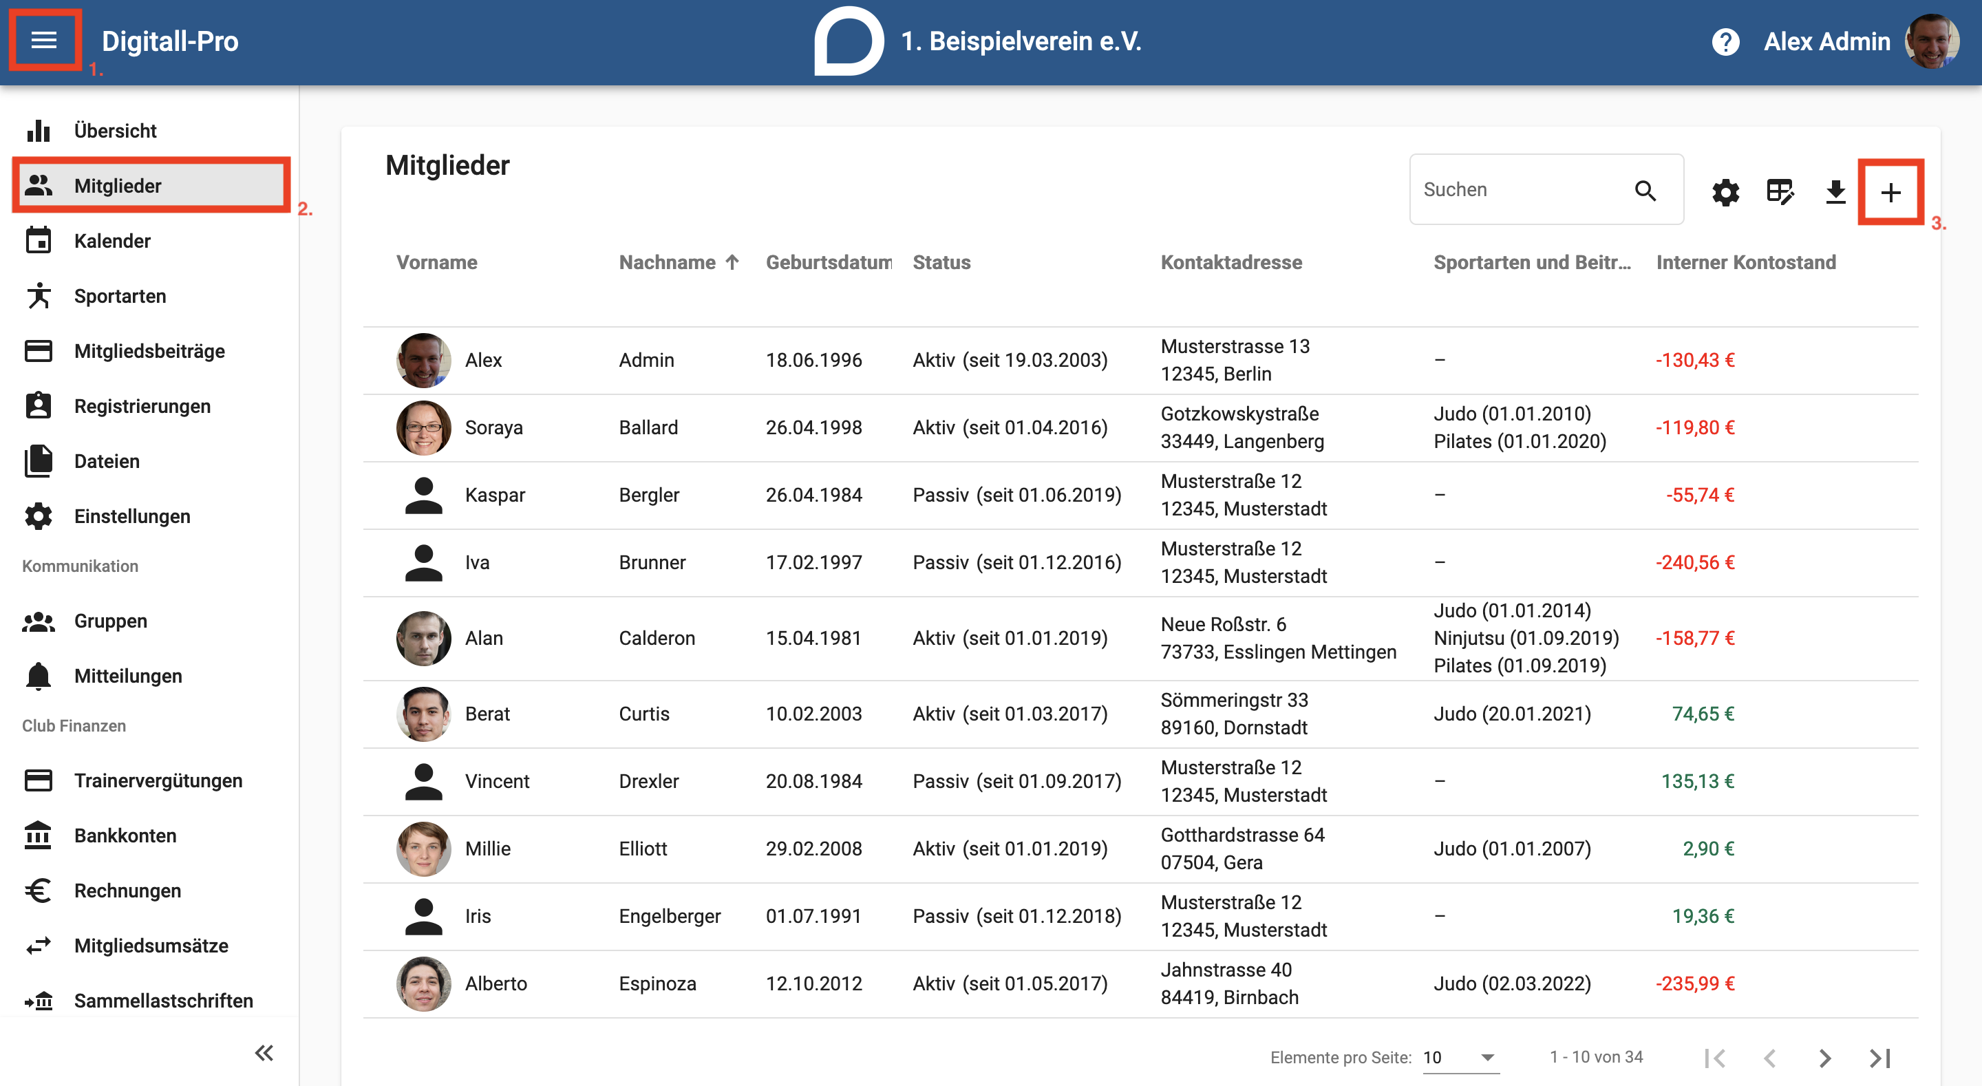
Task: Click Millie Elliott's address Gotthardstrasse 64
Action: 1242,834
